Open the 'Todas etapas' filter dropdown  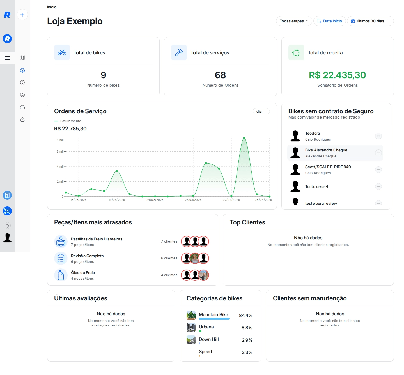click(293, 21)
